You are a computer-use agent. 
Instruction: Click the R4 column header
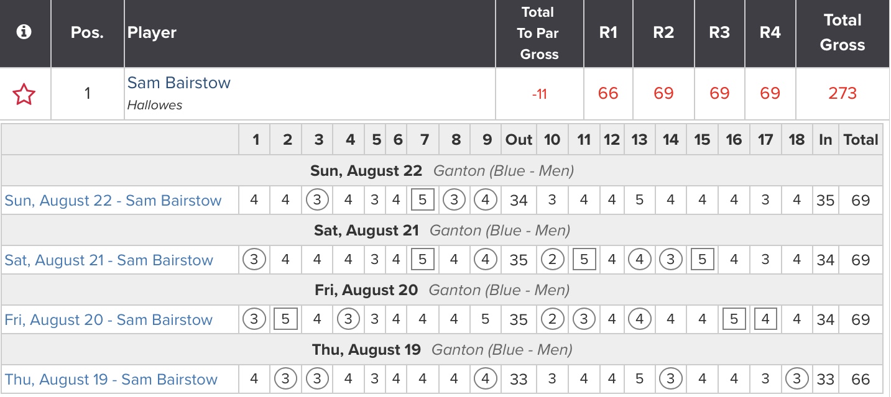770,33
